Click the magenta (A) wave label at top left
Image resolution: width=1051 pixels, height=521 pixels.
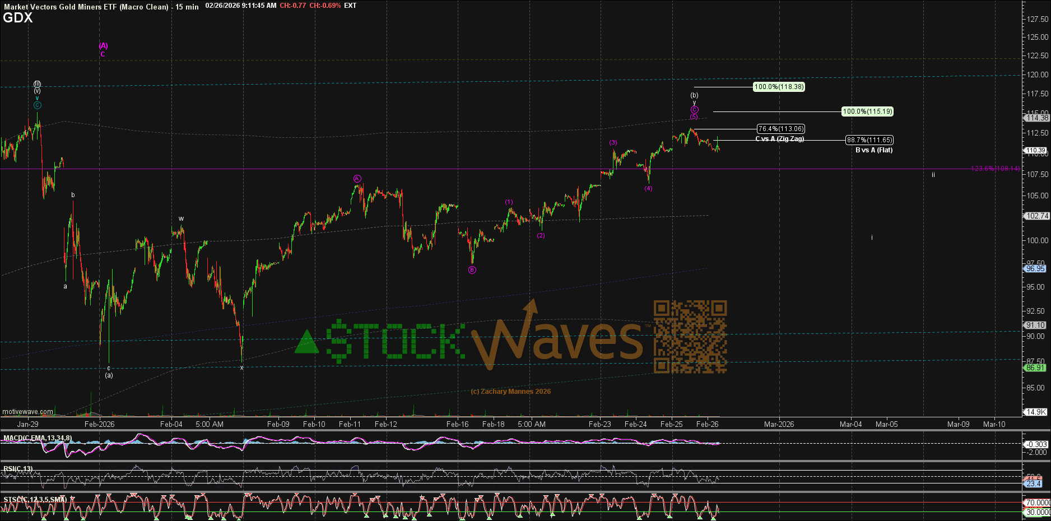pos(103,46)
